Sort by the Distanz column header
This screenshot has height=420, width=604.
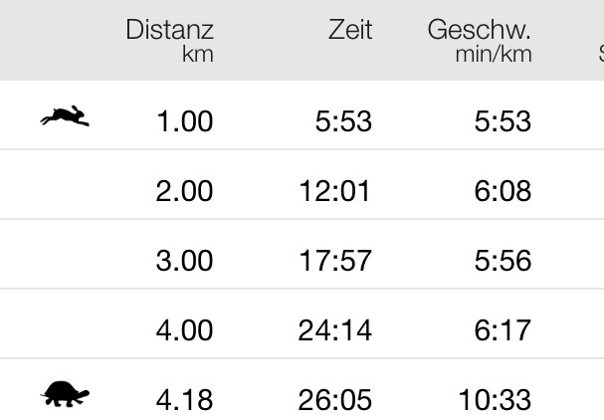169,40
